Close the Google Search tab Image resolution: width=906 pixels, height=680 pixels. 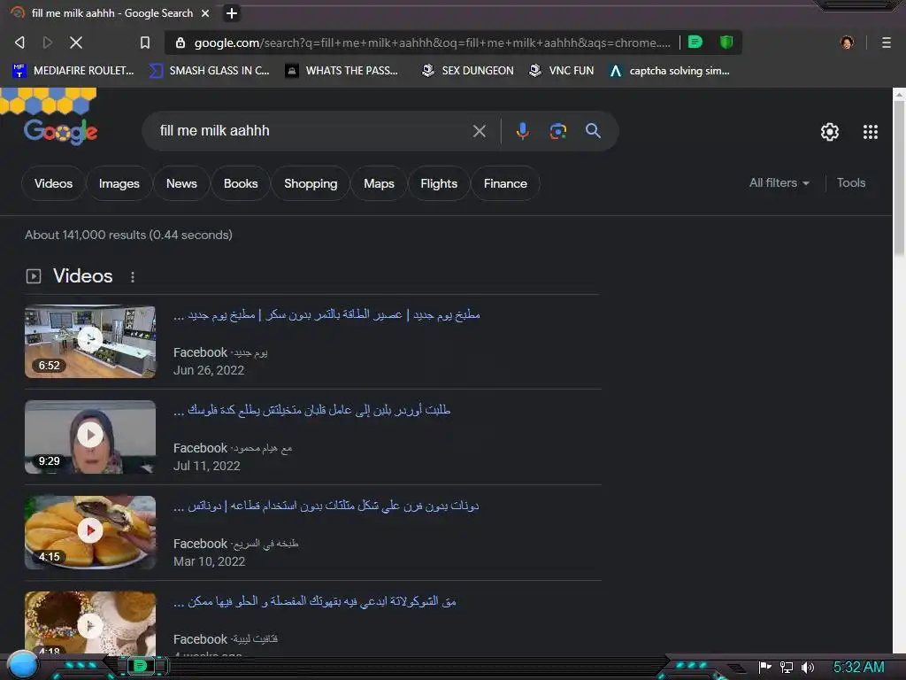205,13
